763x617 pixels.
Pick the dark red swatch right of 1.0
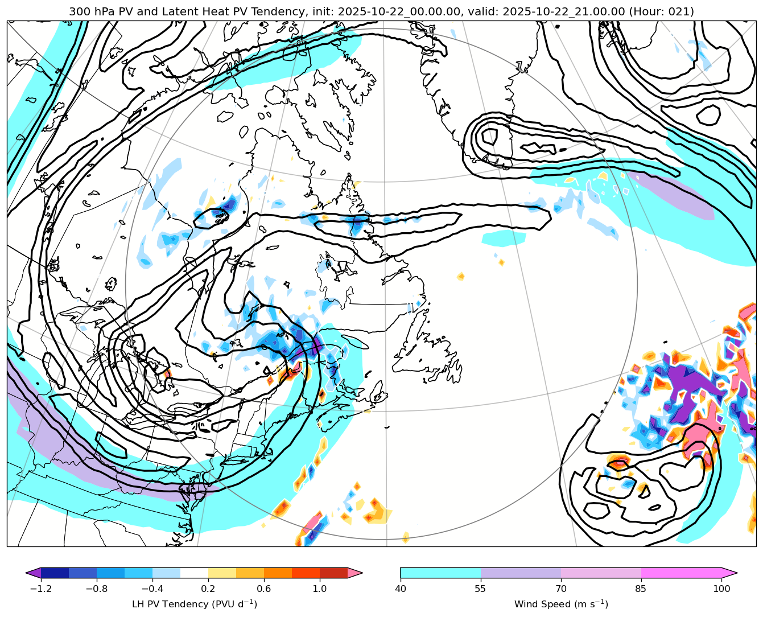[x=333, y=573]
